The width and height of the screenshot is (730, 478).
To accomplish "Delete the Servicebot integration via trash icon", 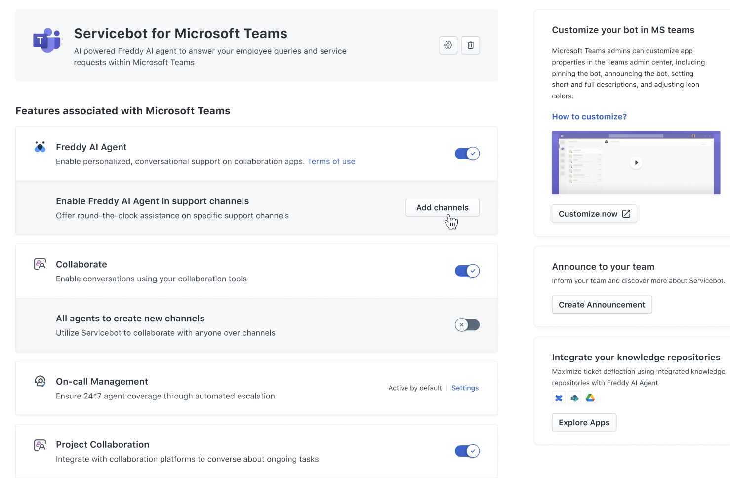I will (x=471, y=45).
